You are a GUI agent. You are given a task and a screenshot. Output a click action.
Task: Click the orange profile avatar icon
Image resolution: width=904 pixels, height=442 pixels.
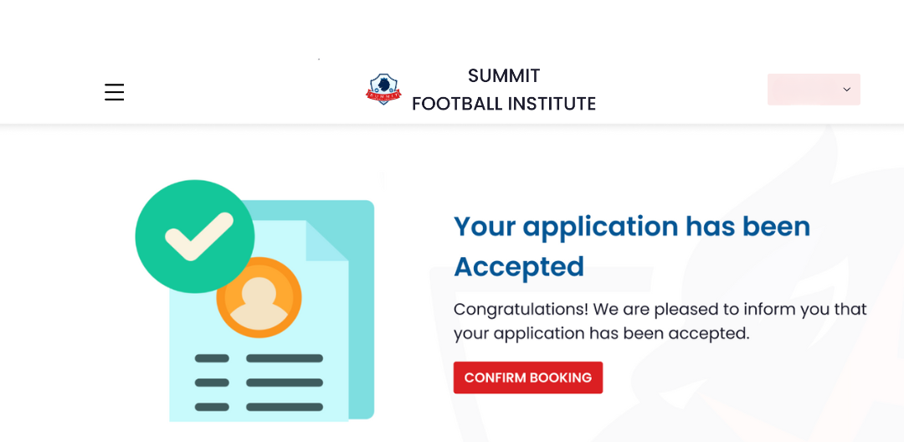point(259,296)
